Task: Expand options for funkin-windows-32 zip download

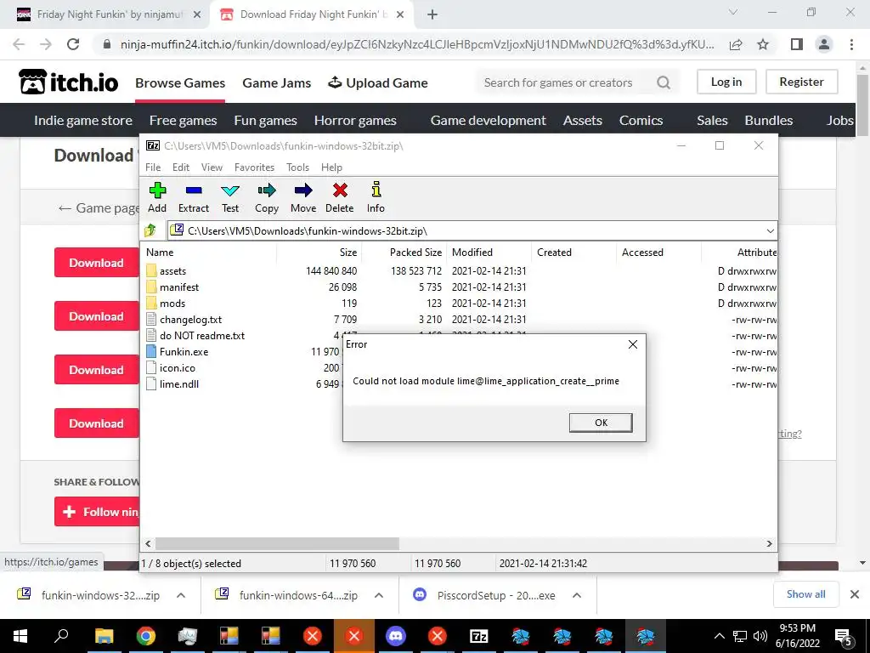Action: point(181,595)
